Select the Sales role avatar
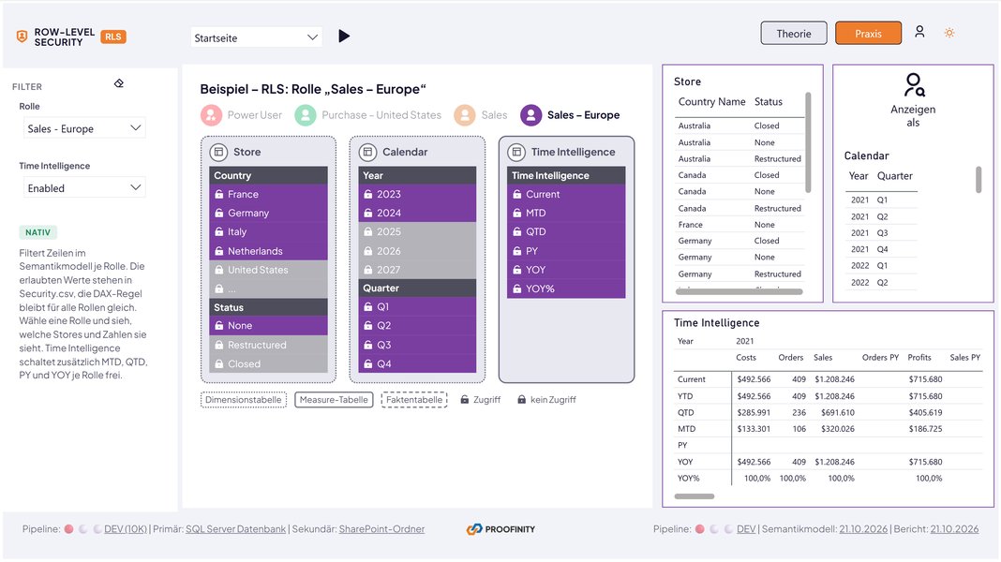This screenshot has height=562, width=1001. pos(465,115)
